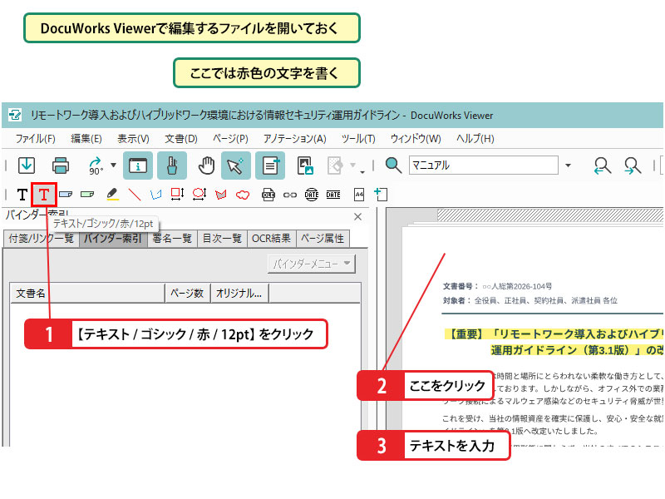Toggle the annotation selection pointer tool
Viewport: 665px width, 499px height.
tap(235, 165)
